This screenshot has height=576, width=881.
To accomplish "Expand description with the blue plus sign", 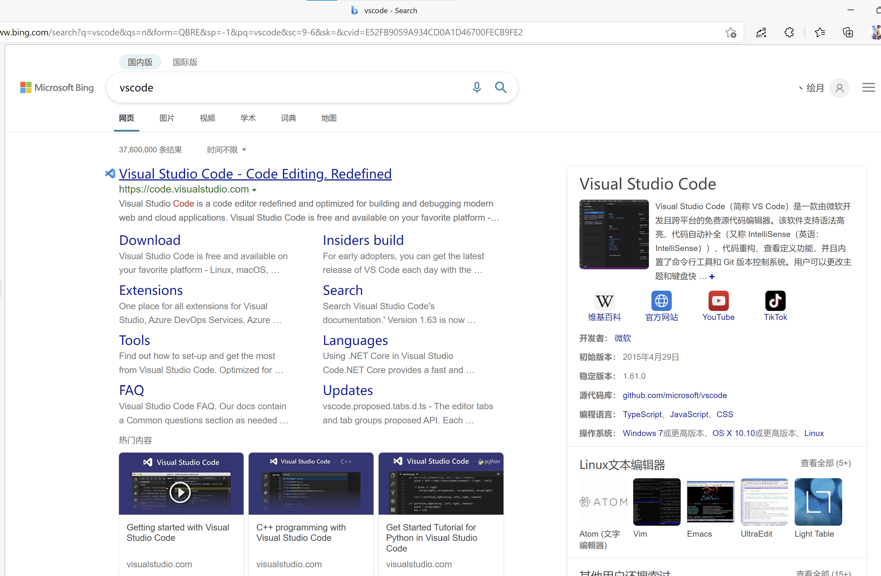I will [x=712, y=277].
